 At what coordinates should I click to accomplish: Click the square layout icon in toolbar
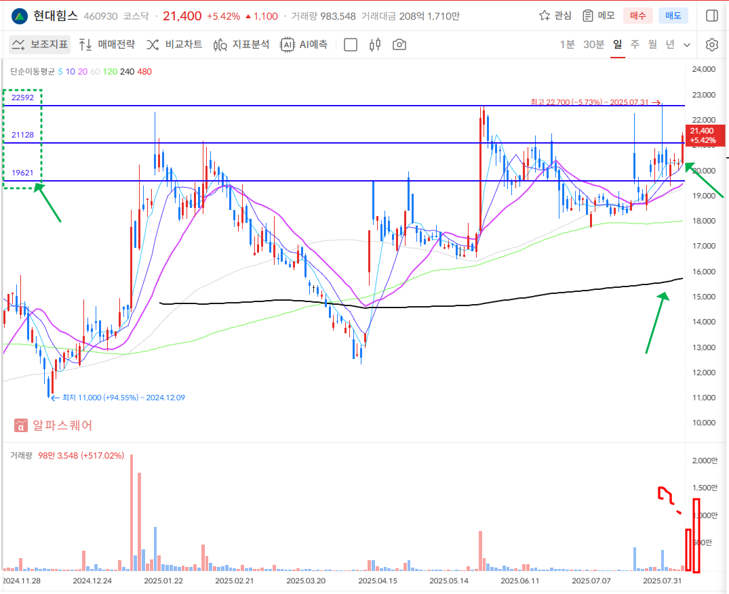[351, 45]
